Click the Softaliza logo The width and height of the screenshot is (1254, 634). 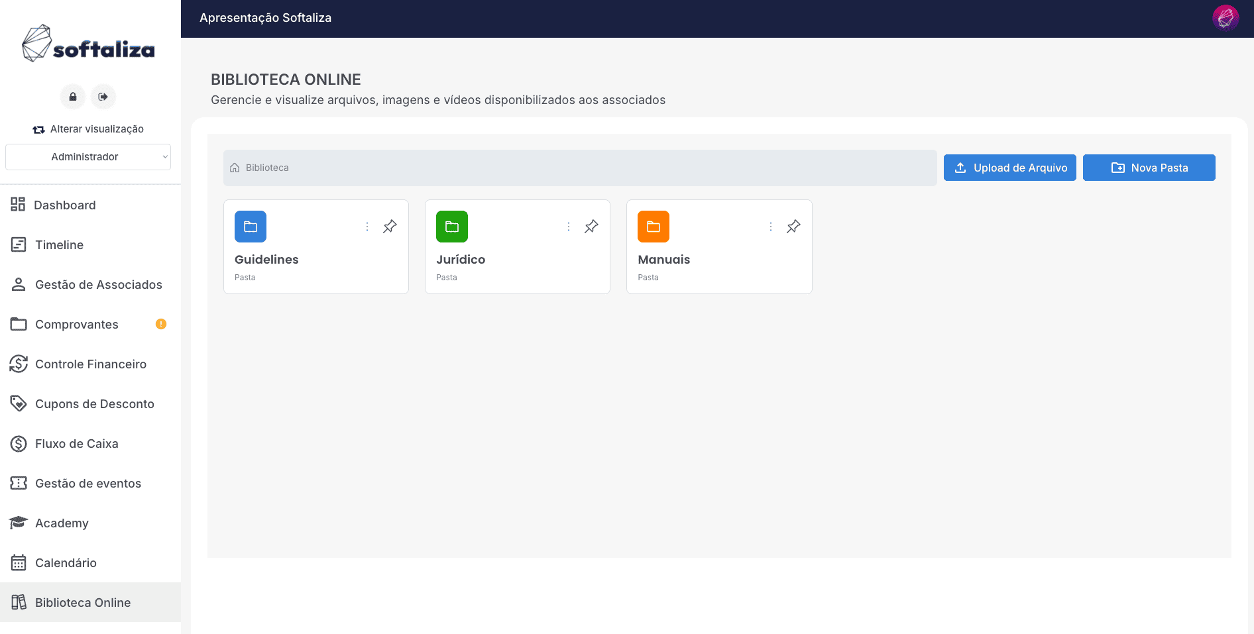point(88,44)
